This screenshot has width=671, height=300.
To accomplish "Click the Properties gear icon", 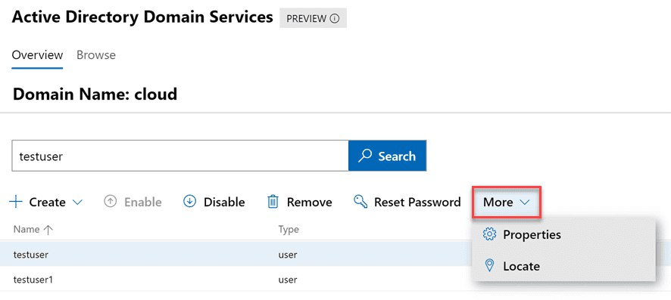I will pyautogui.click(x=489, y=234).
